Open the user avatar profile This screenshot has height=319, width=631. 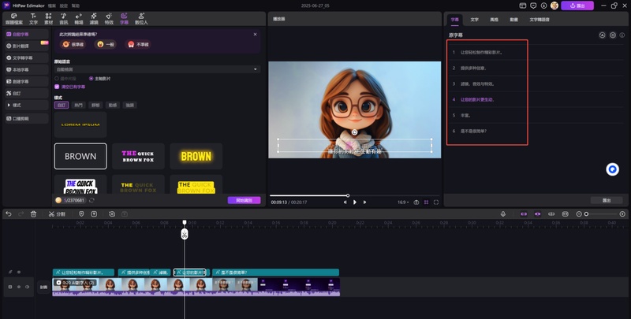554,6
